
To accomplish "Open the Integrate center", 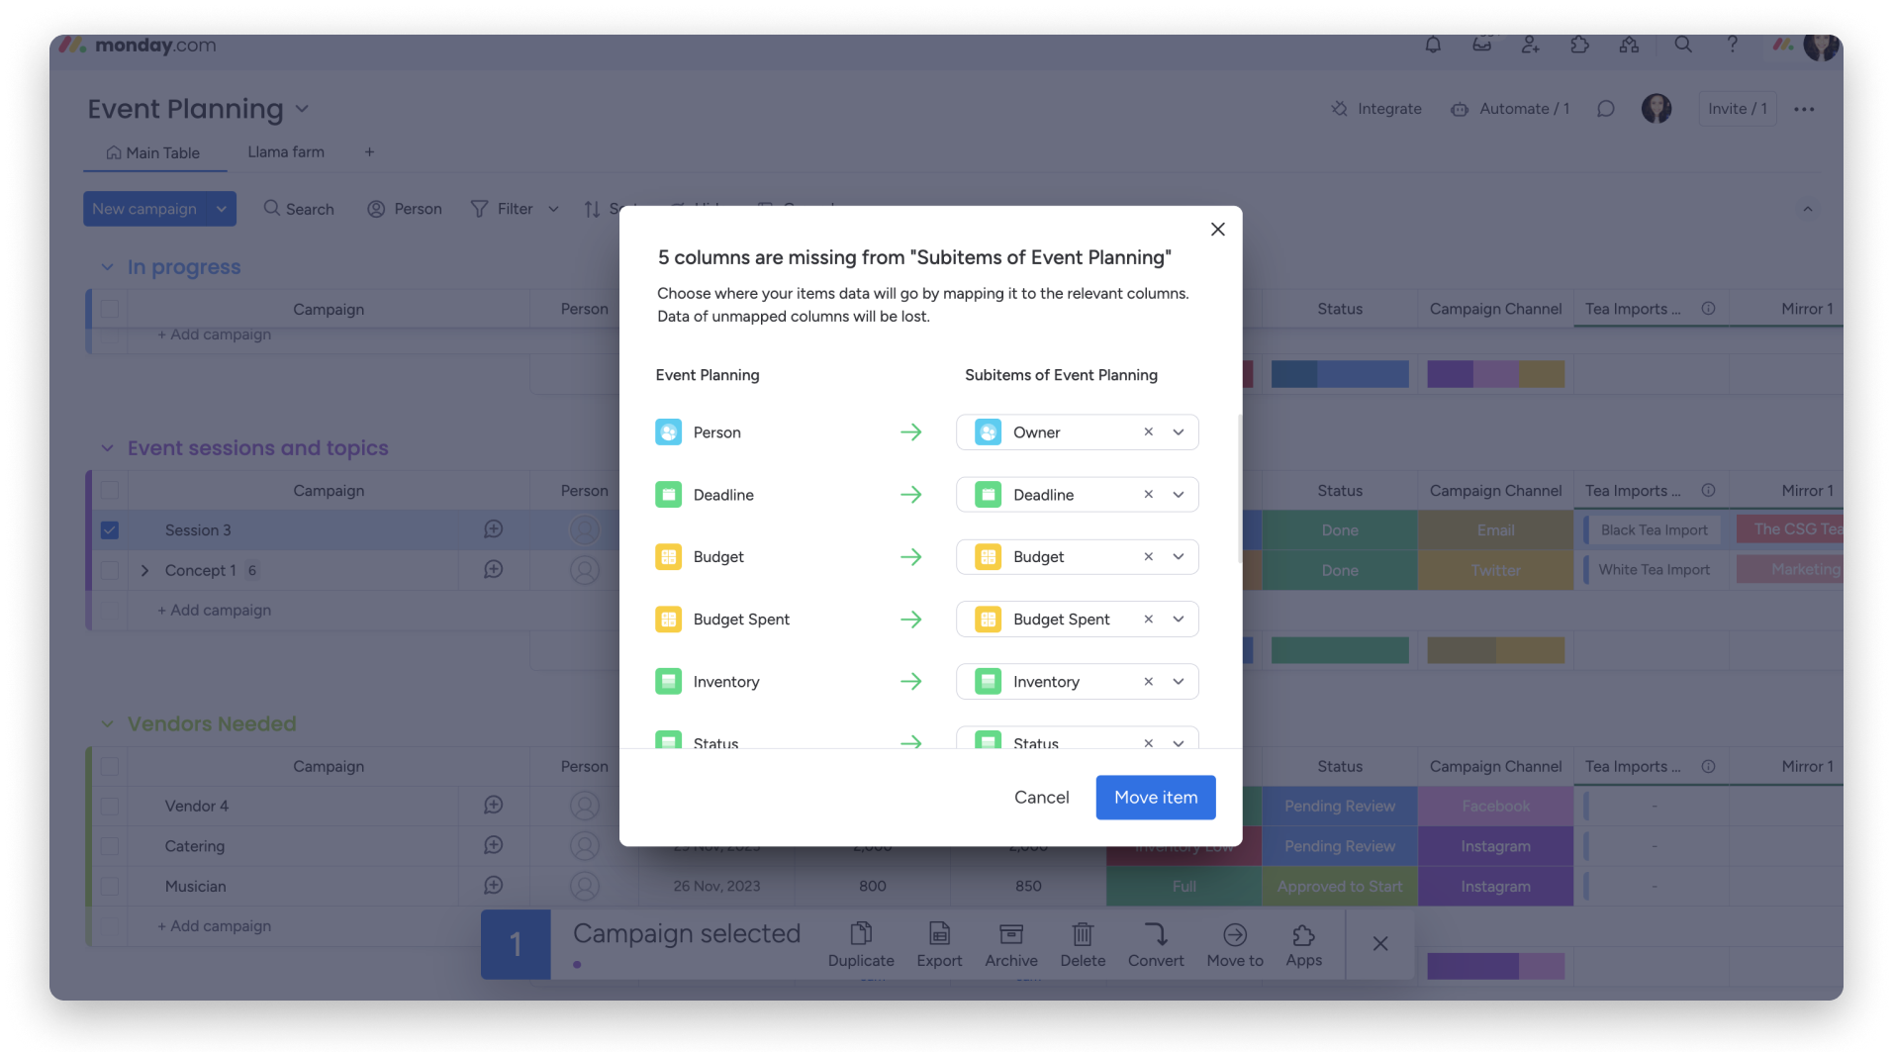I will (x=1375, y=109).
